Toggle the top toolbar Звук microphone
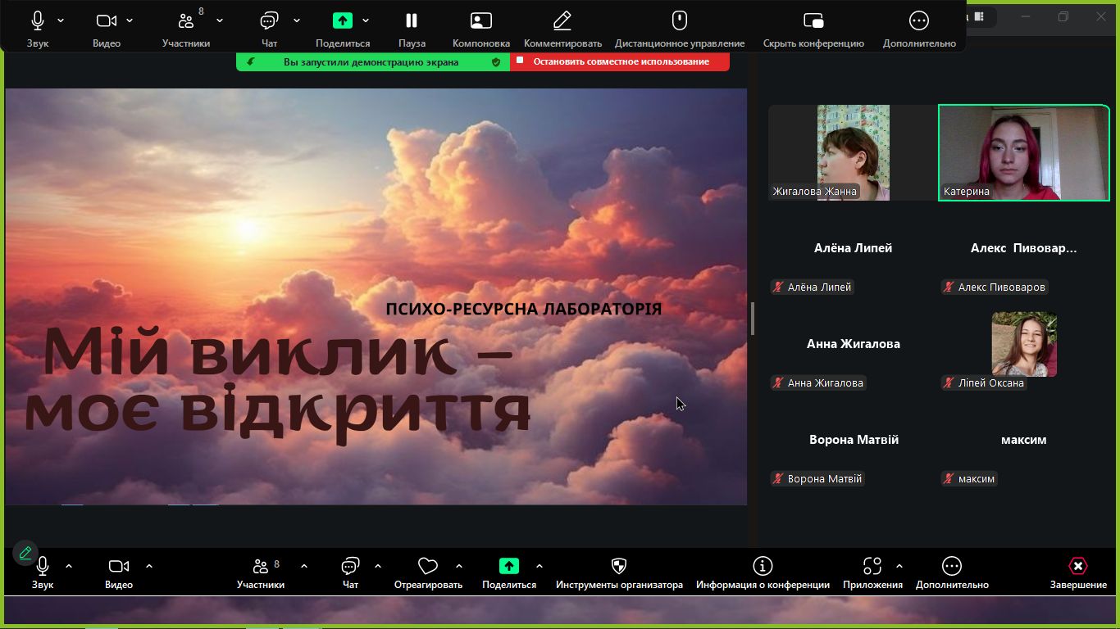Screen dimensions: 1120x629 (x=38, y=21)
